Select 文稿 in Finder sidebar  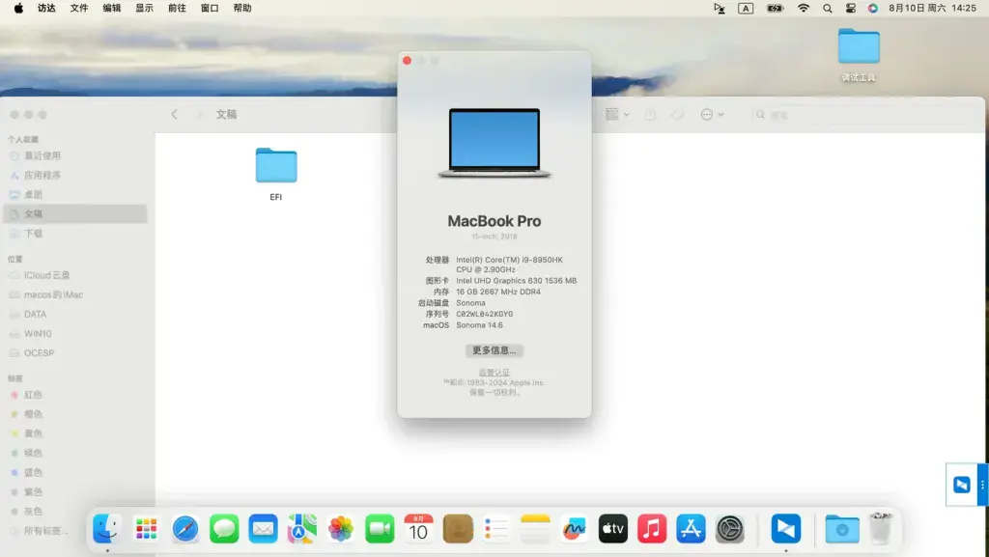(75, 214)
